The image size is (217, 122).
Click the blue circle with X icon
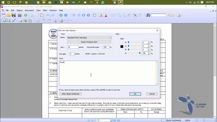[88, 15]
